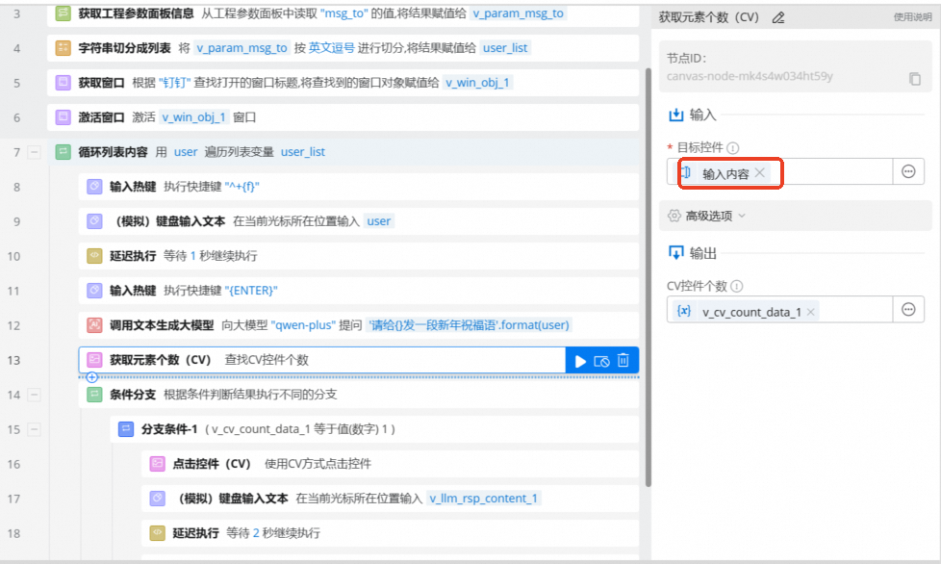Click the 循环列表内容 loop icon
Viewport: 941px width, 564px height.
click(x=63, y=152)
